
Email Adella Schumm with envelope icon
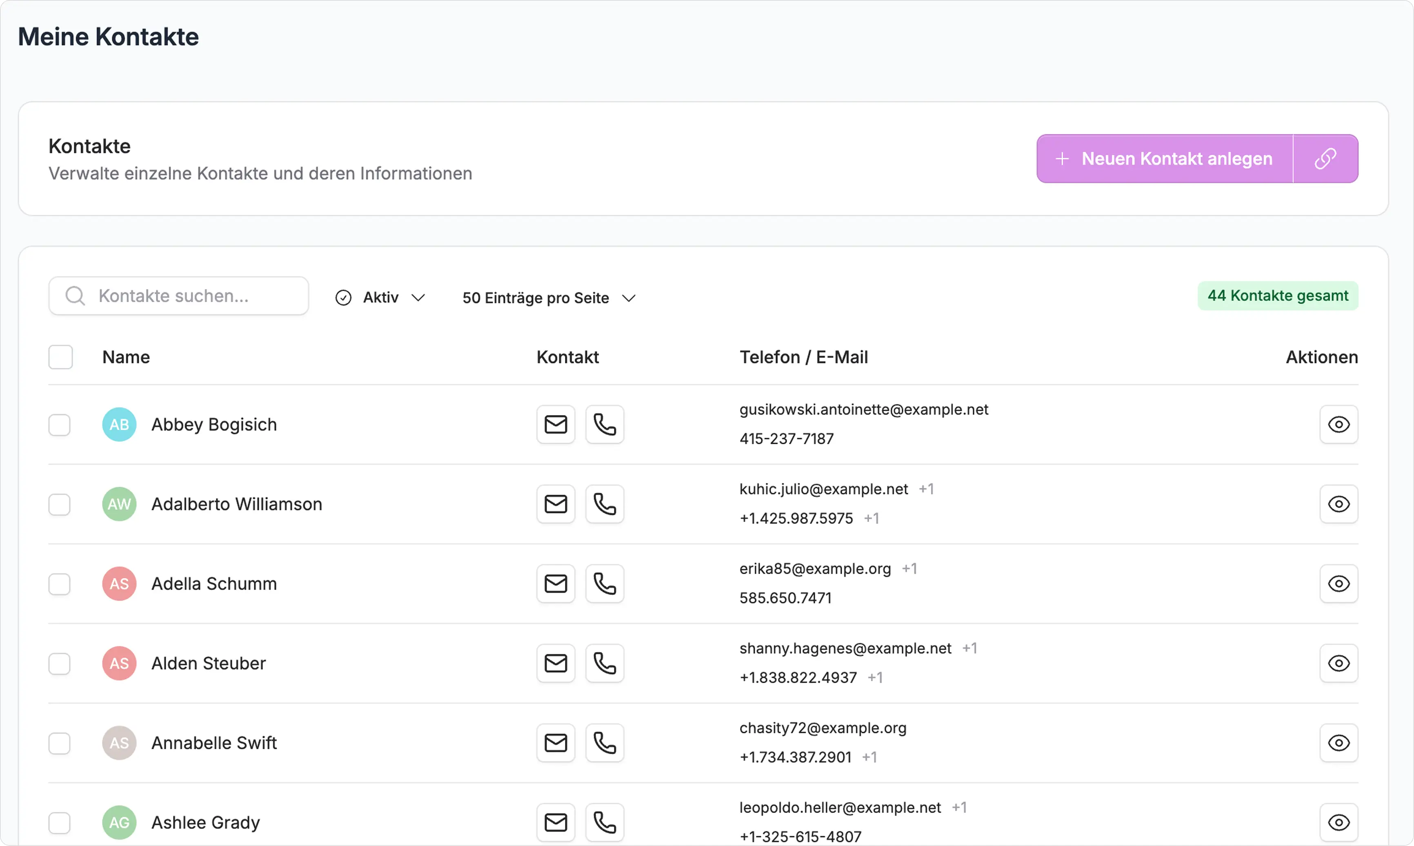pos(555,584)
